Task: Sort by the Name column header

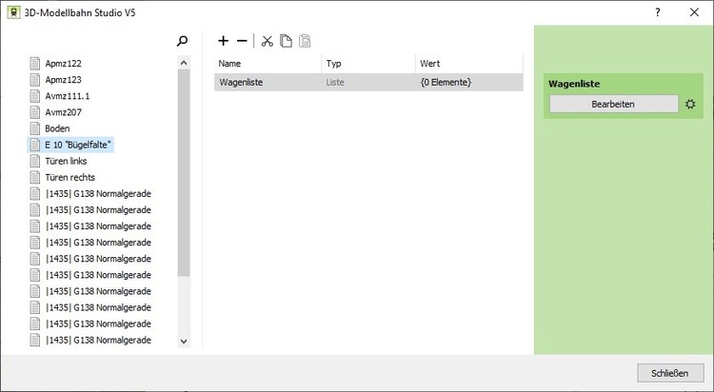Action: click(x=268, y=64)
